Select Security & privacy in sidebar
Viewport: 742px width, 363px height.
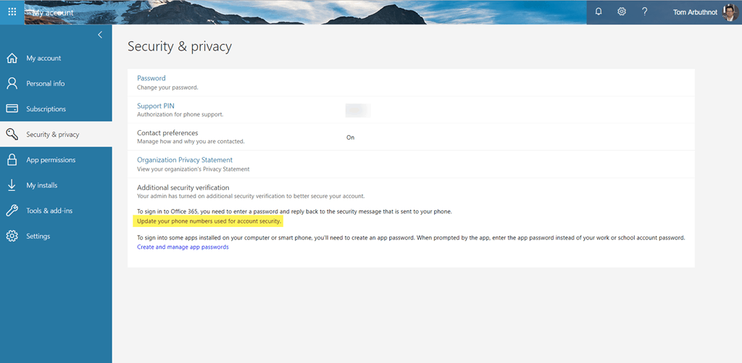[x=53, y=134]
